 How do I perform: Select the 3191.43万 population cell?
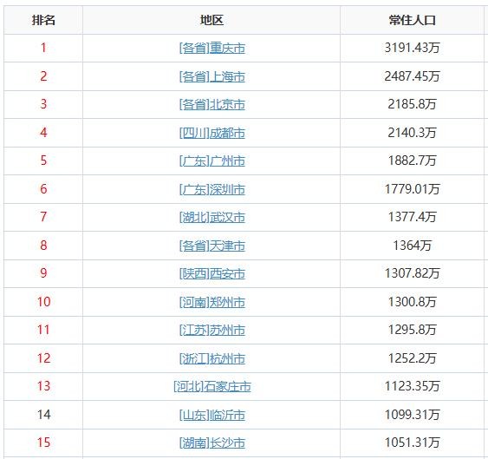412,48
